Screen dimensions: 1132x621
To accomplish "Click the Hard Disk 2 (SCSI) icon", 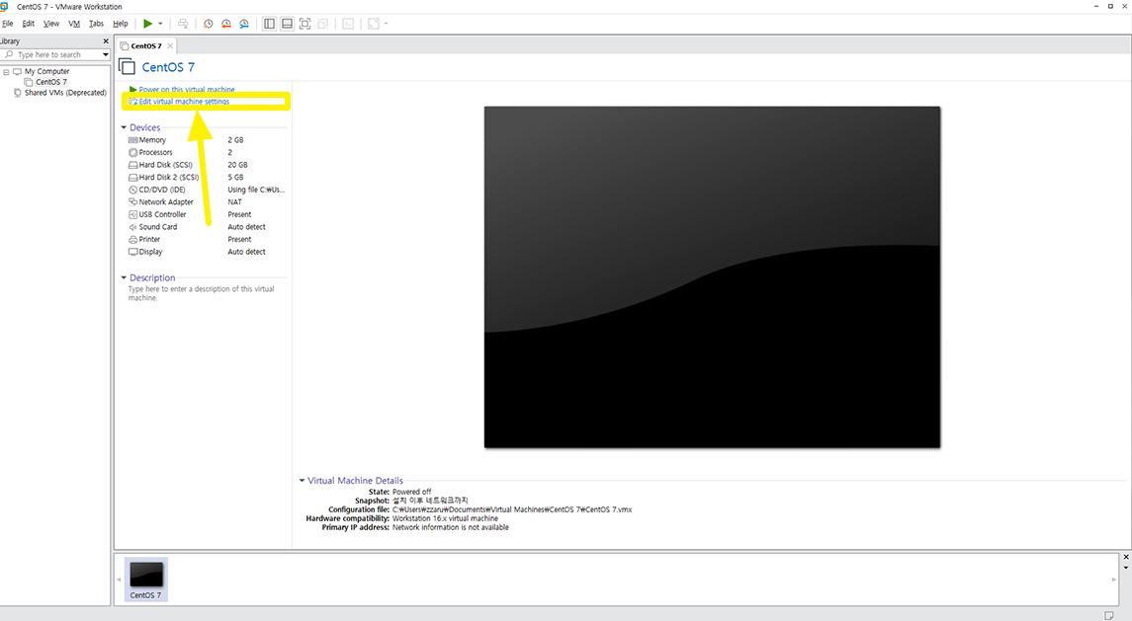I will pyautogui.click(x=132, y=178).
